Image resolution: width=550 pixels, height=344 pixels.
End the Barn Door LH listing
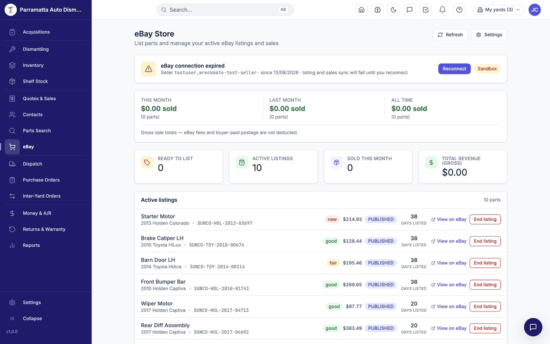[485, 263]
